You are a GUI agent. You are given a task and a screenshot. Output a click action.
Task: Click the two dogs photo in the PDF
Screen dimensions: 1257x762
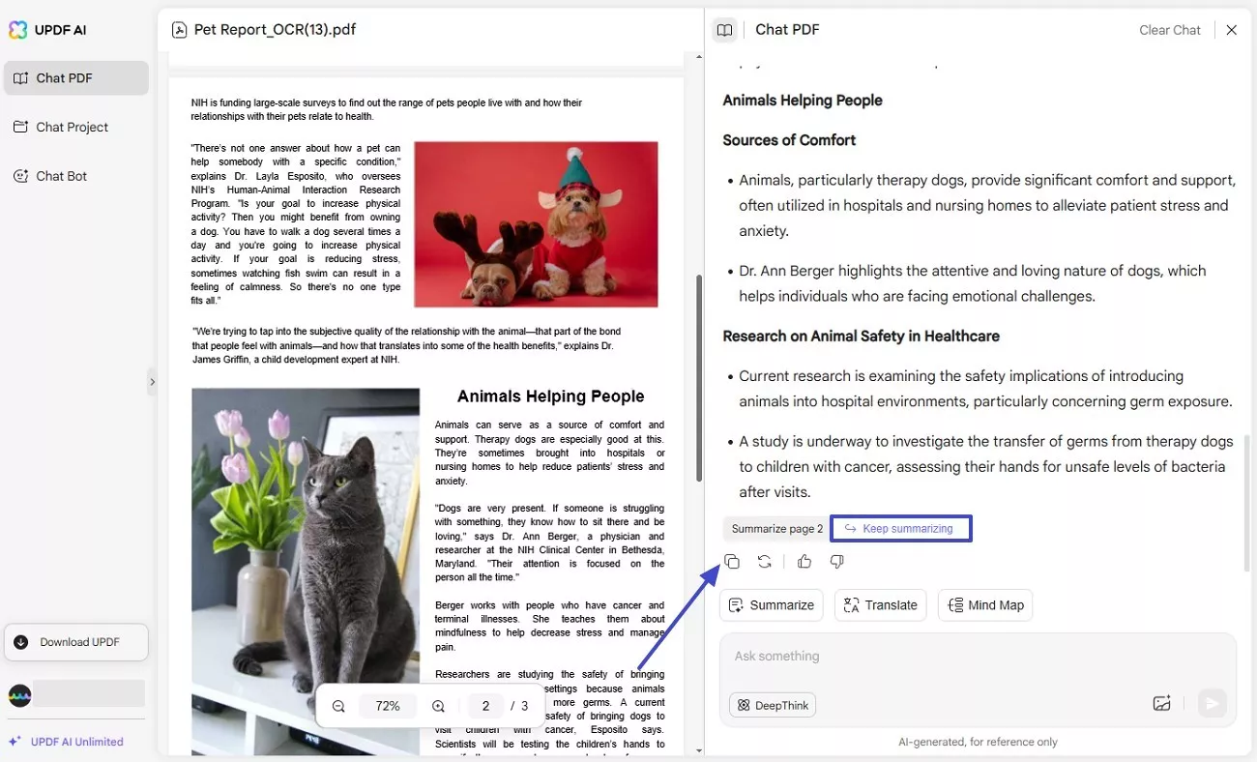point(536,224)
